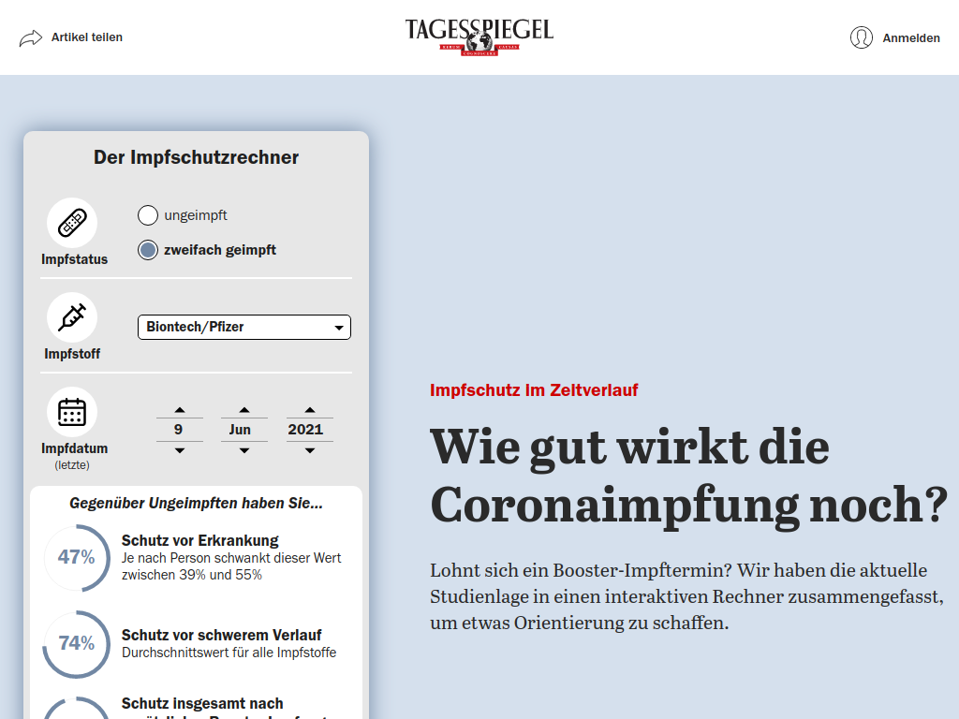The width and height of the screenshot is (959, 719).
Task: Click the Schutz vor Erkrankung heading
Action: 199,540
